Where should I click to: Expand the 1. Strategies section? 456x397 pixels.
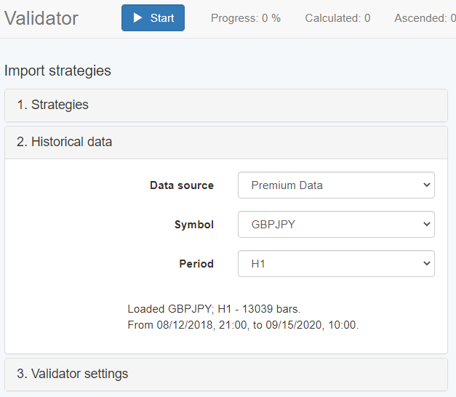coord(52,105)
